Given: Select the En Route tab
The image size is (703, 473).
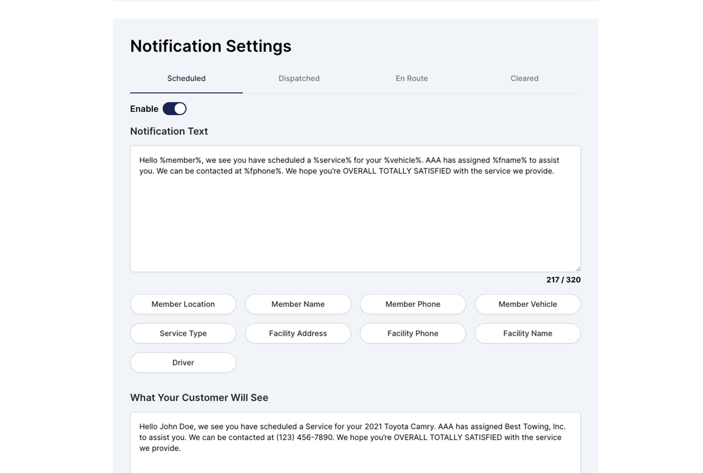Looking at the screenshot, I should pos(411,79).
